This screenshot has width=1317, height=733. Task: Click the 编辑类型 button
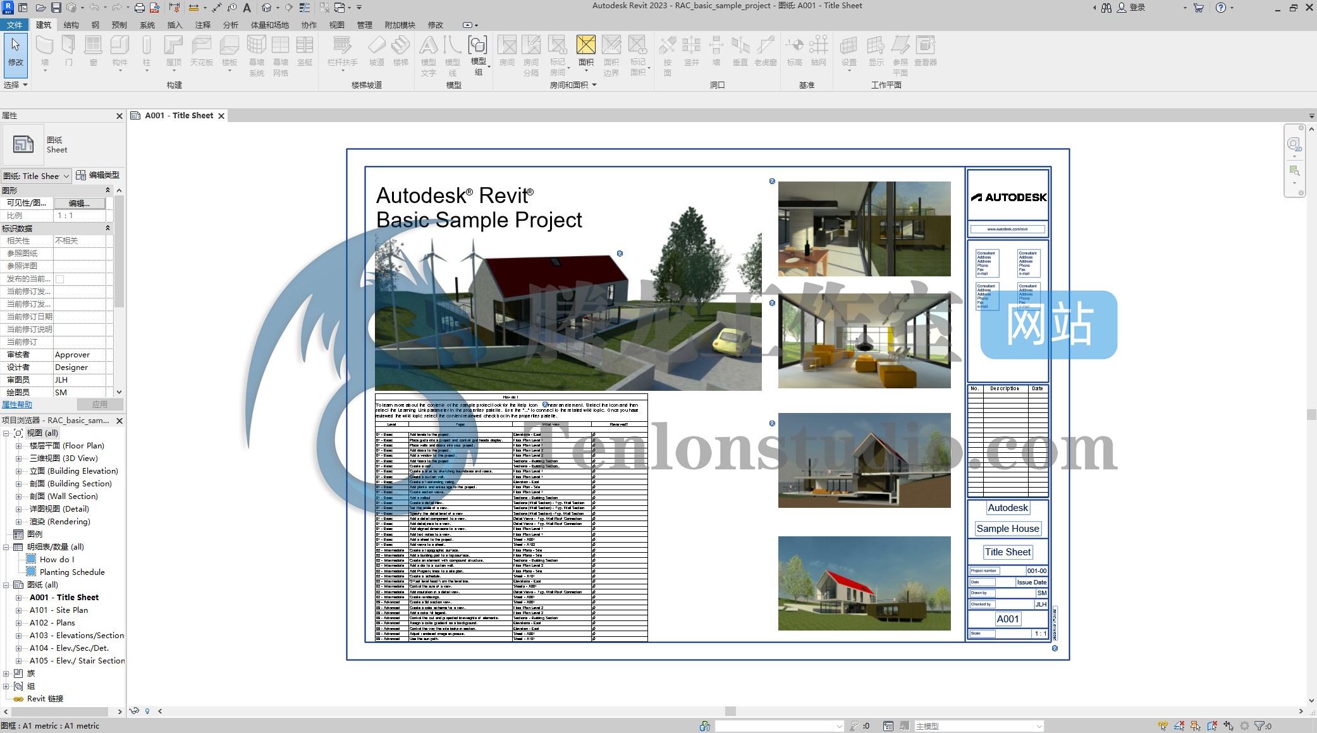98,175
